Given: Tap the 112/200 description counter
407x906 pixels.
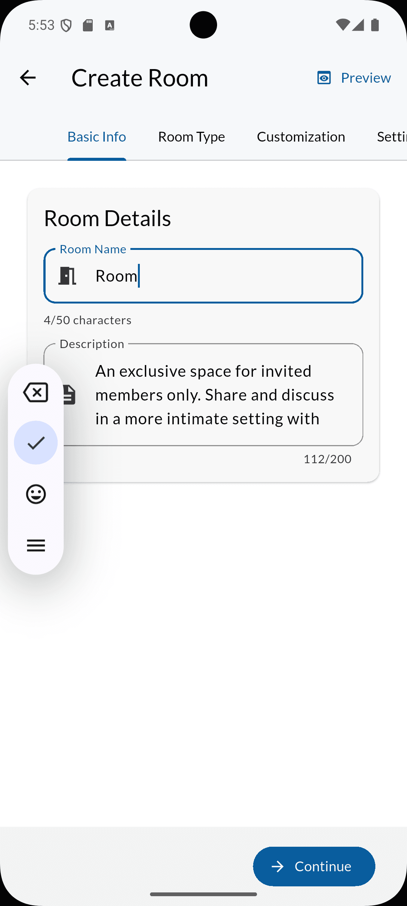Looking at the screenshot, I should (327, 459).
